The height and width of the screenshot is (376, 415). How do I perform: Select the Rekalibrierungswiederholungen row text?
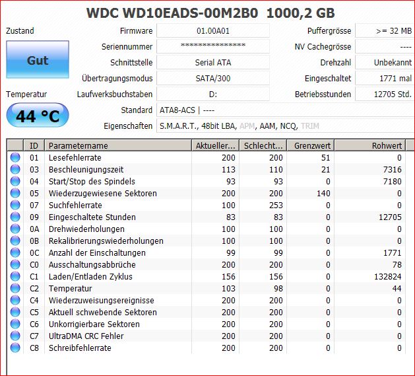106,241
